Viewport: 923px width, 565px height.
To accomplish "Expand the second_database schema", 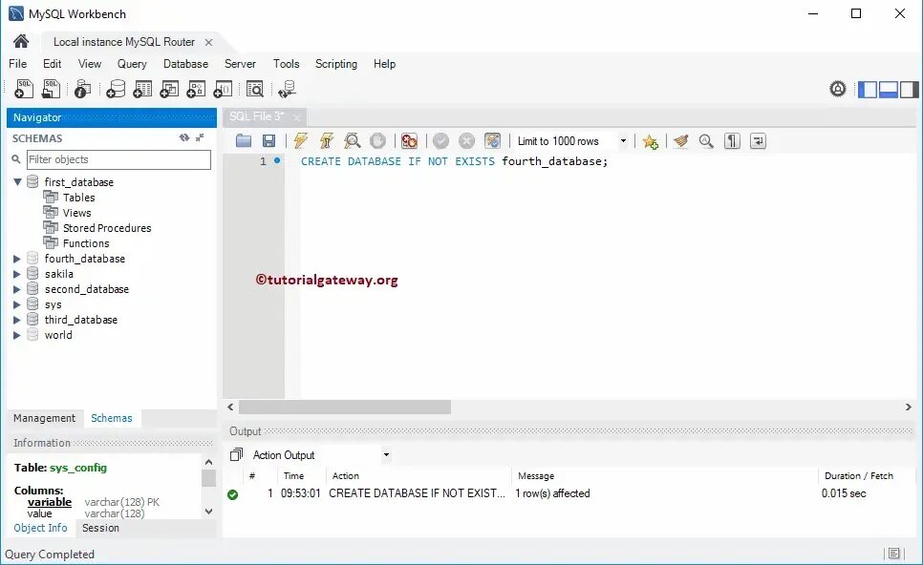I will coord(17,289).
